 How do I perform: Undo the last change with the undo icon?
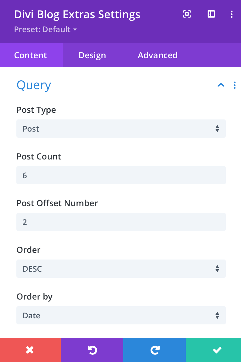(92, 350)
